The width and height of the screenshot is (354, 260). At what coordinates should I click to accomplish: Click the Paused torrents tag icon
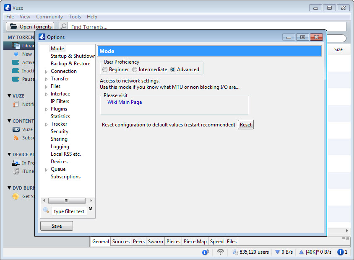tap(16, 79)
